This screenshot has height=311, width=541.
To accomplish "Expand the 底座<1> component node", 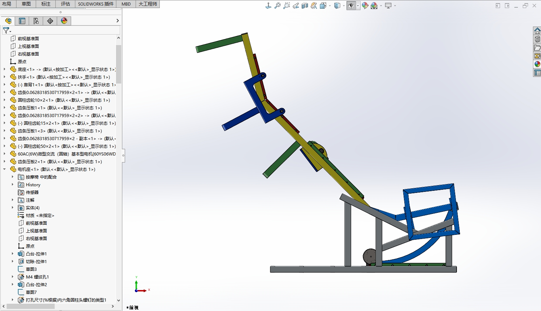I will (x=4, y=69).
